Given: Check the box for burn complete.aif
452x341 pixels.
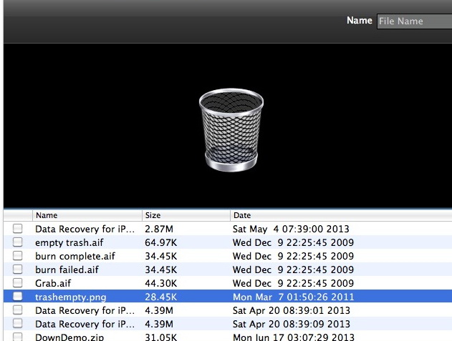Looking at the screenshot, I should pyautogui.click(x=18, y=255).
